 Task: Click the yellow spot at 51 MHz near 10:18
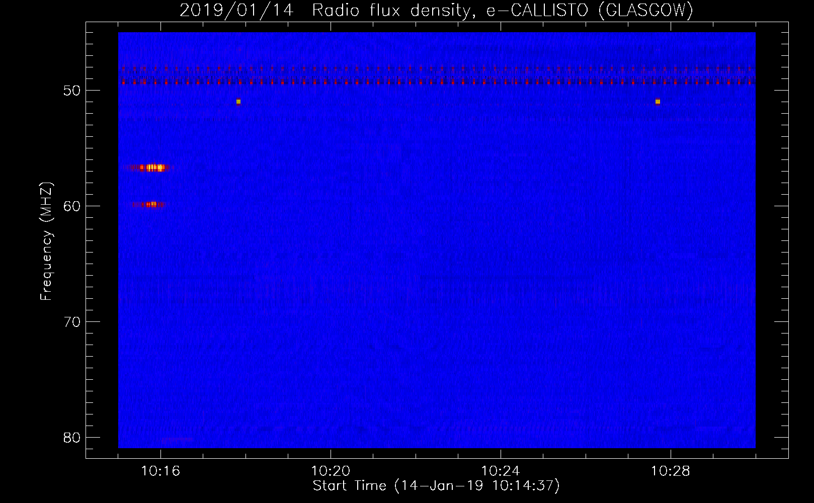click(x=238, y=102)
